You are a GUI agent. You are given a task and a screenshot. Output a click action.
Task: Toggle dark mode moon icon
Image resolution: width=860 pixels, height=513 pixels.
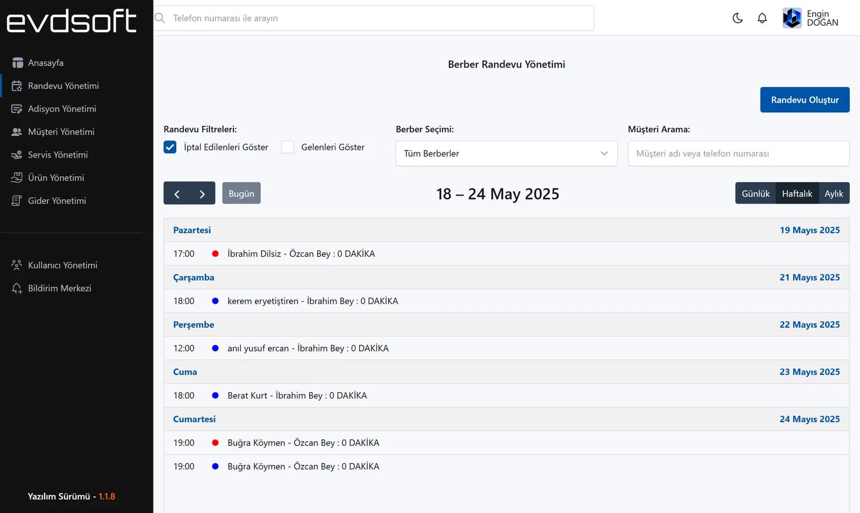[737, 18]
